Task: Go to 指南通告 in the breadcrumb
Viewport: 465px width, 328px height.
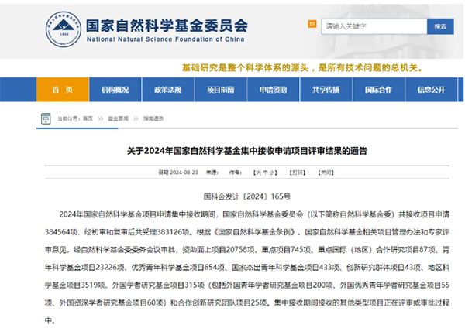Action: point(153,118)
